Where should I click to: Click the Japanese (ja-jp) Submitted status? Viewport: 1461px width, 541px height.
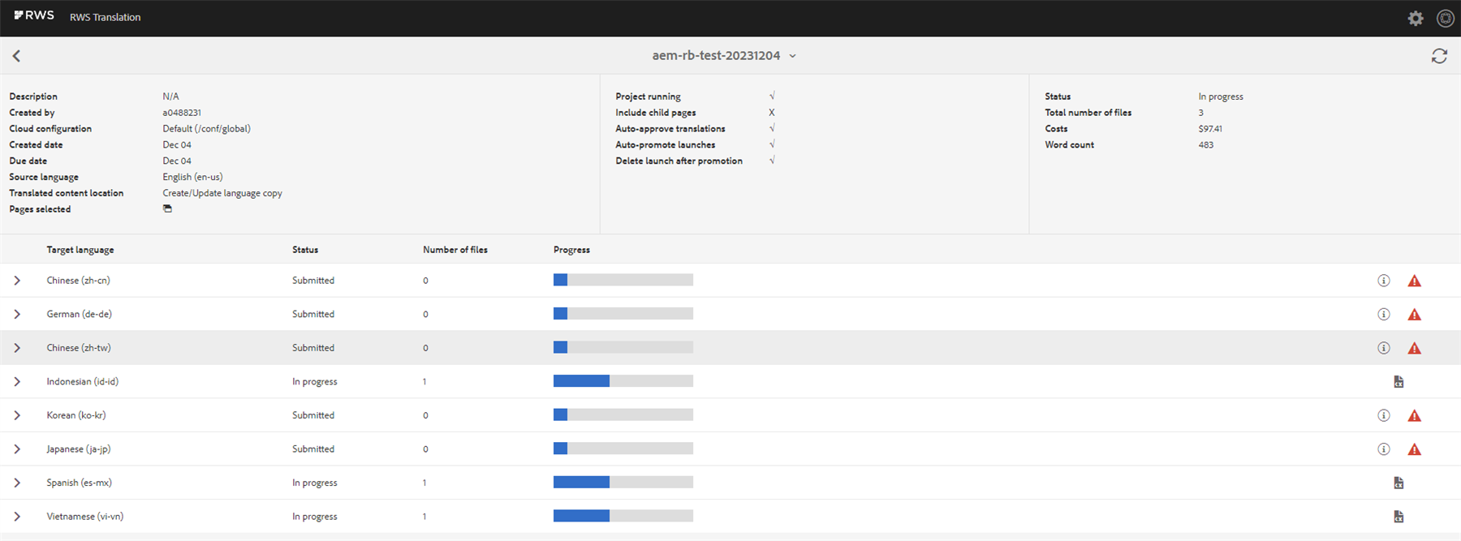[x=313, y=449]
